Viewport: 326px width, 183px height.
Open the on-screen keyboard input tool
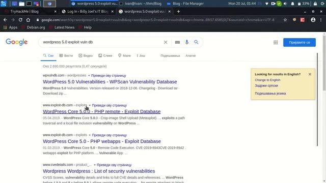pos(177,42)
